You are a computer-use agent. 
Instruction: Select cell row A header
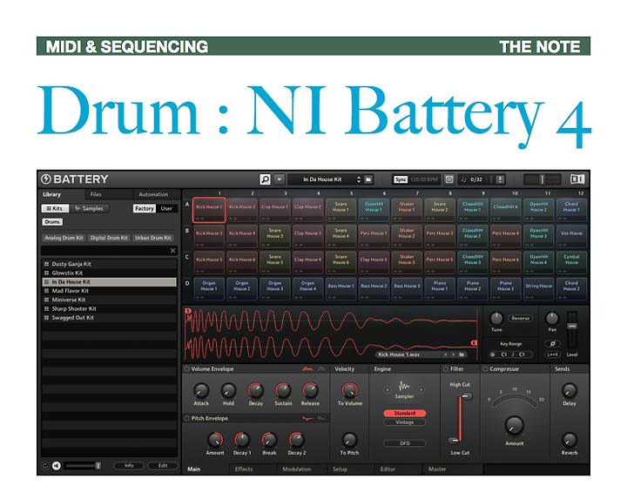tap(186, 205)
